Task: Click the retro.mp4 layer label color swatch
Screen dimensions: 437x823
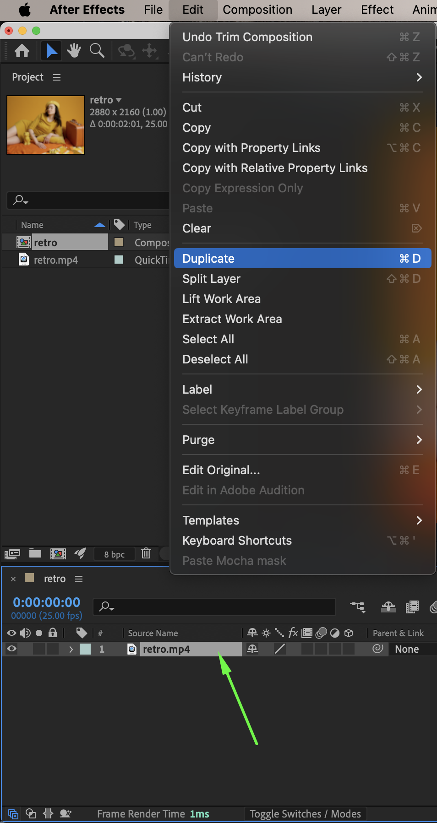Action: pos(85,649)
